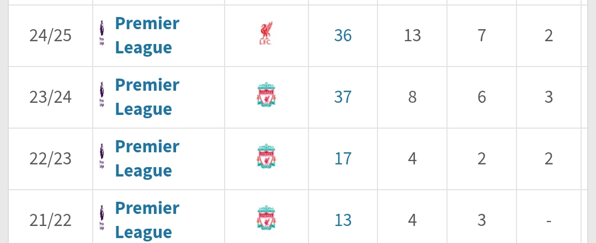The width and height of the screenshot is (596, 243).
Task: Select the Premier League logo beside season 22/23
Action: click(102, 159)
